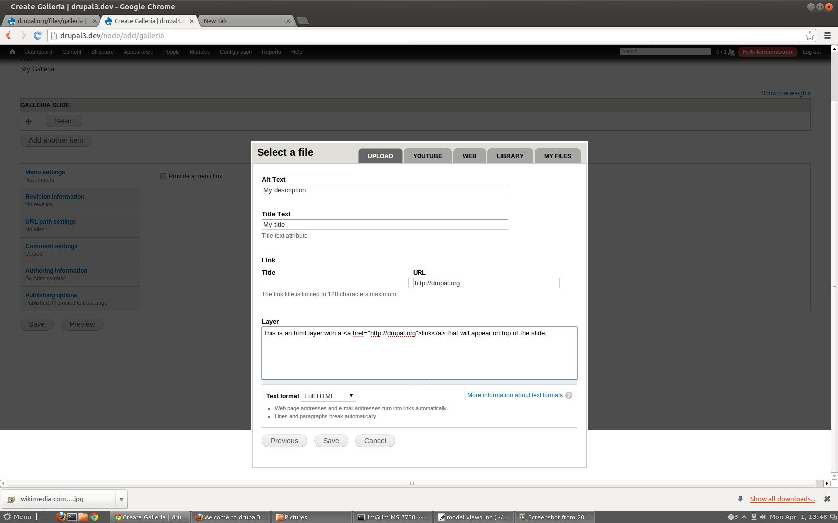This screenshot has height=523, width=838.
Task: Open the Structure admin menu
Action: 102,52
